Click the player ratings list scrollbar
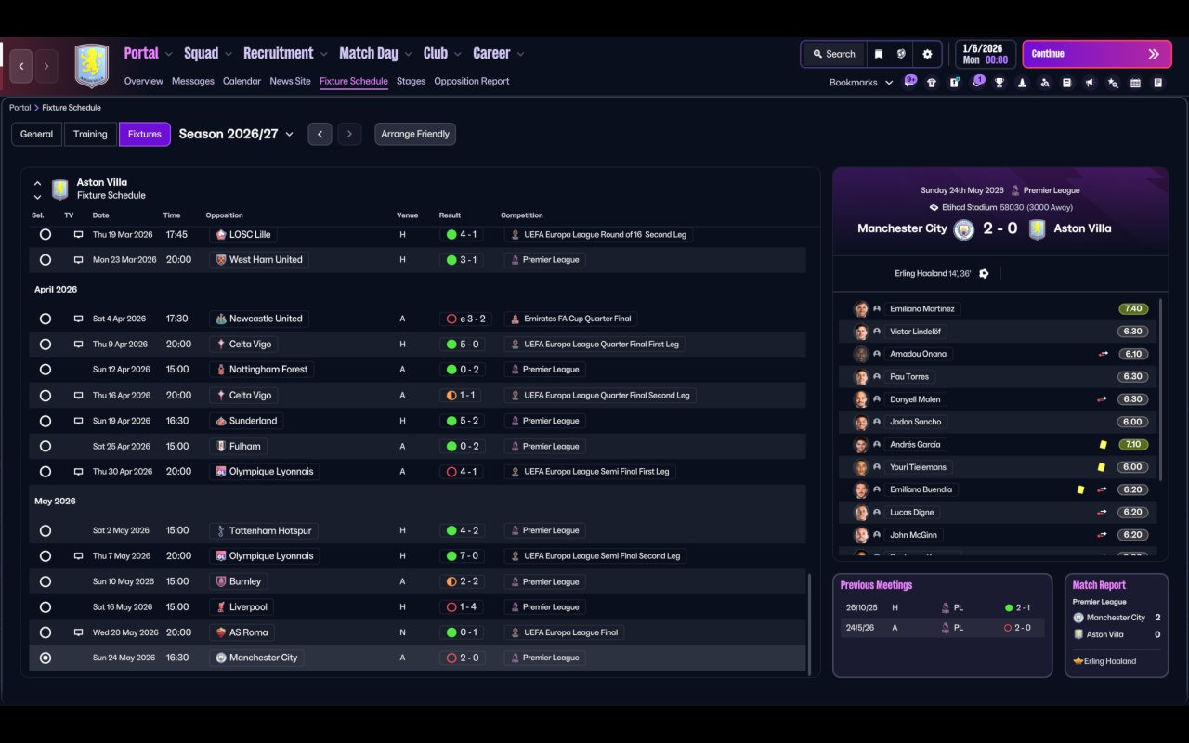This screenshot has width=1189, height=743. click(x=1161, y=390)
